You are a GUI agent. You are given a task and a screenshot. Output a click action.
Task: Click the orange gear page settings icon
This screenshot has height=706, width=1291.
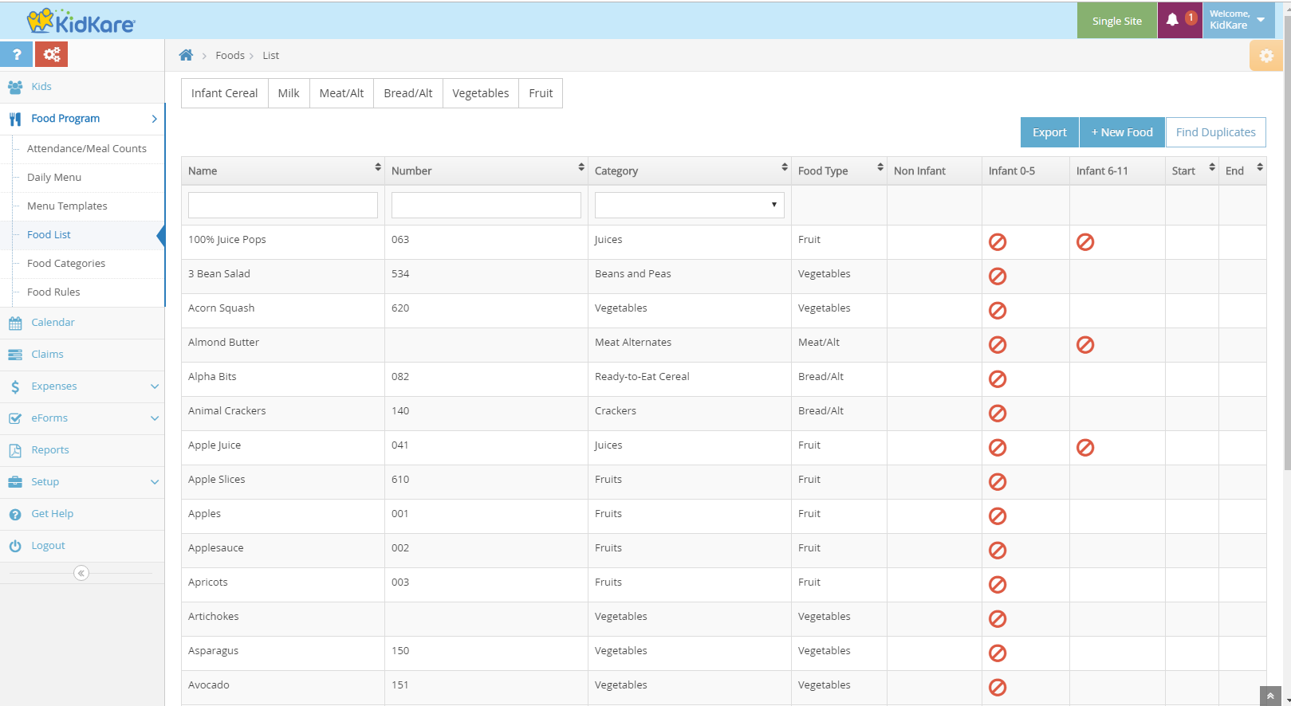tap(1266, 56)
